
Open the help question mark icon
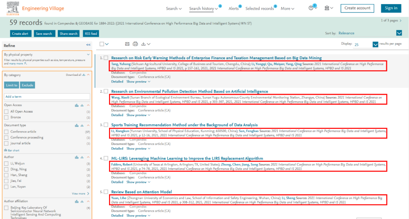pos(311,8)
